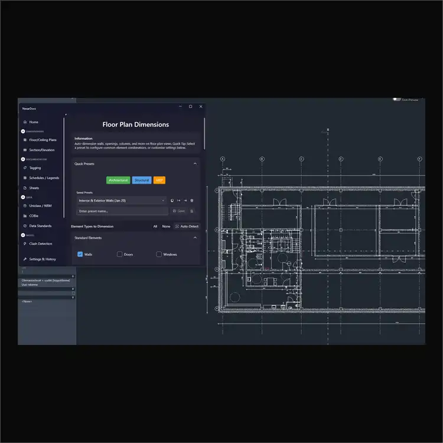Click the set-default icon beside saved preset
The height and width of the screenshot is (443, 443).
(x=172, y=201)
